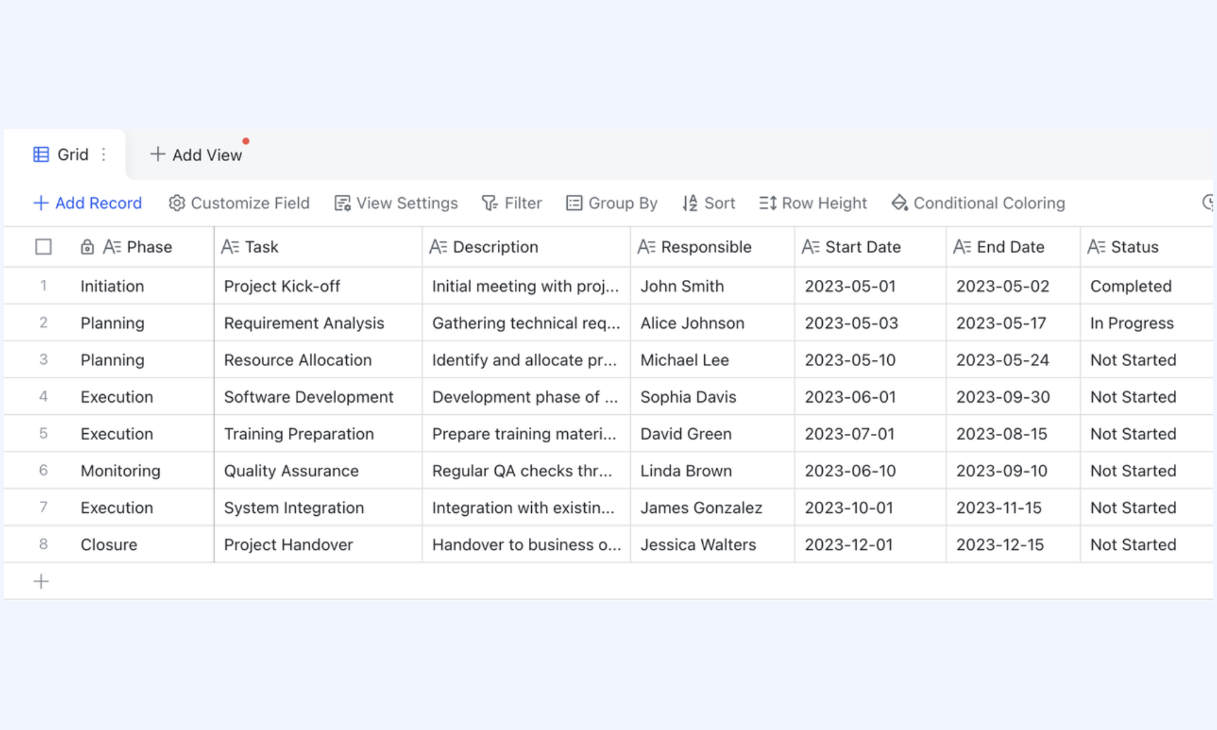Click the text-type icon of Status column
The height and width of the screenshot is (730, 1217).
1097,247
